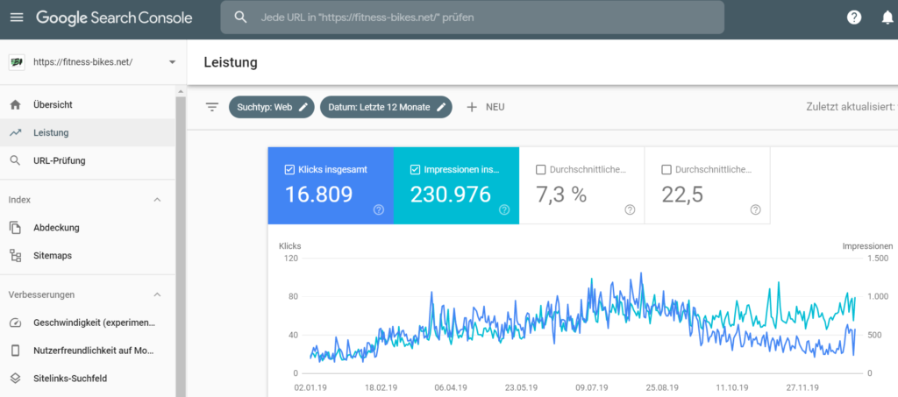Click the Impressionen axis label

[867, 246]
